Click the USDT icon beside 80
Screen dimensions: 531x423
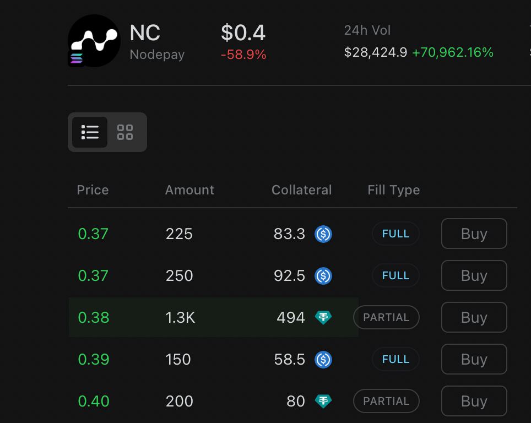(x=323, y=401)
